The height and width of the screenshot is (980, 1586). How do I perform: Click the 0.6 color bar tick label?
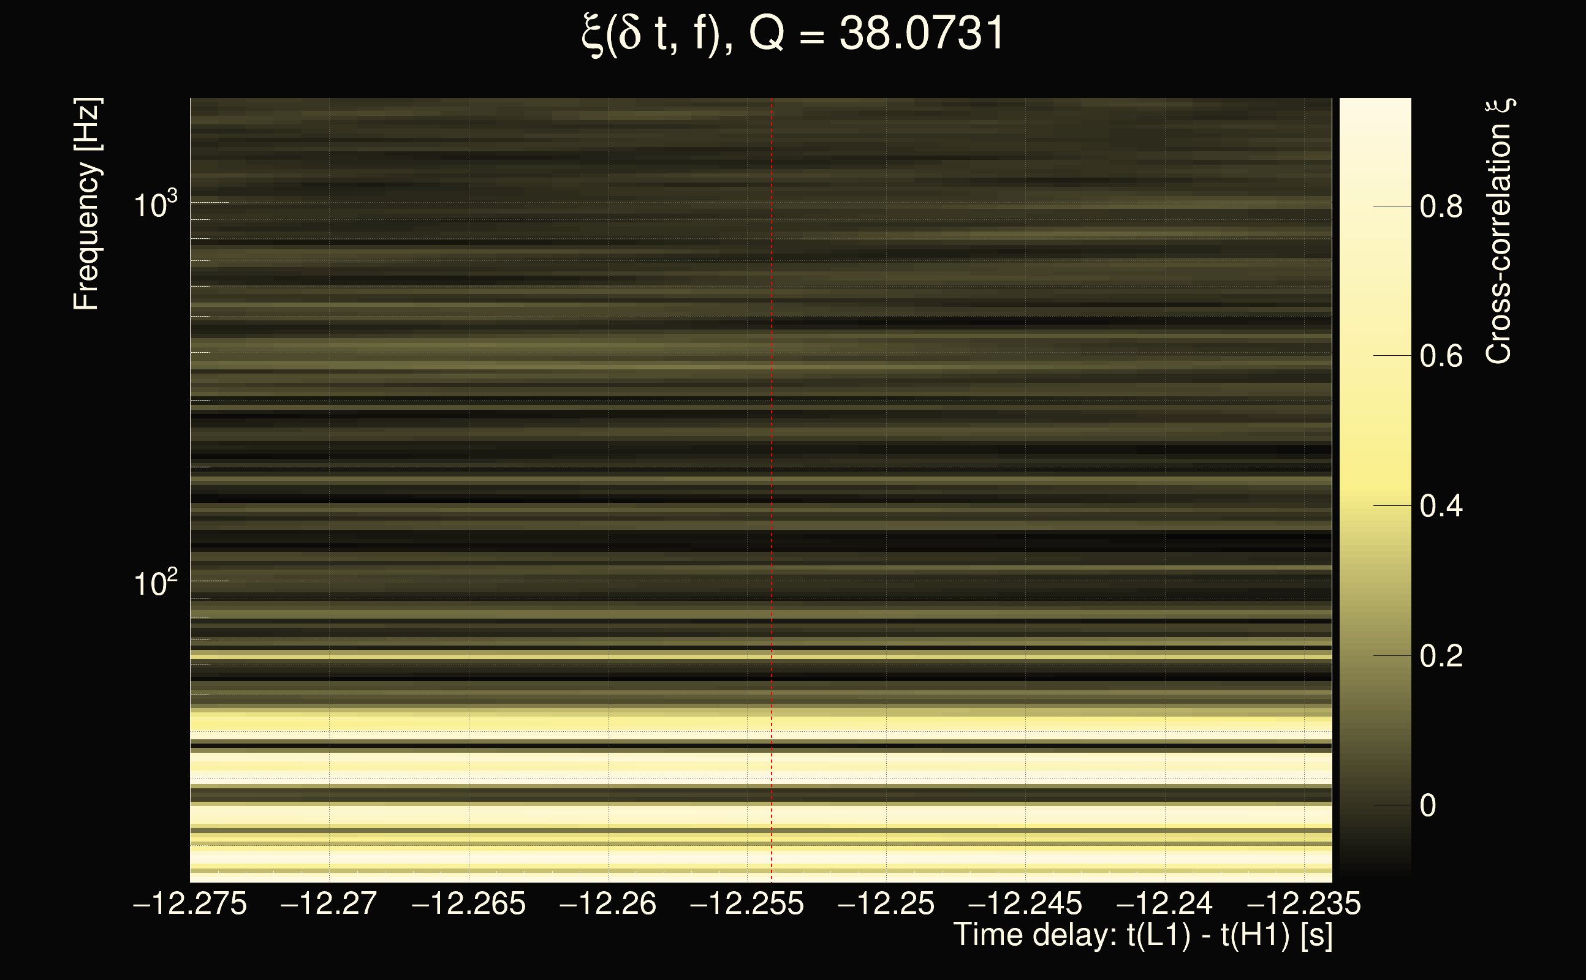tap(1441, 356)
